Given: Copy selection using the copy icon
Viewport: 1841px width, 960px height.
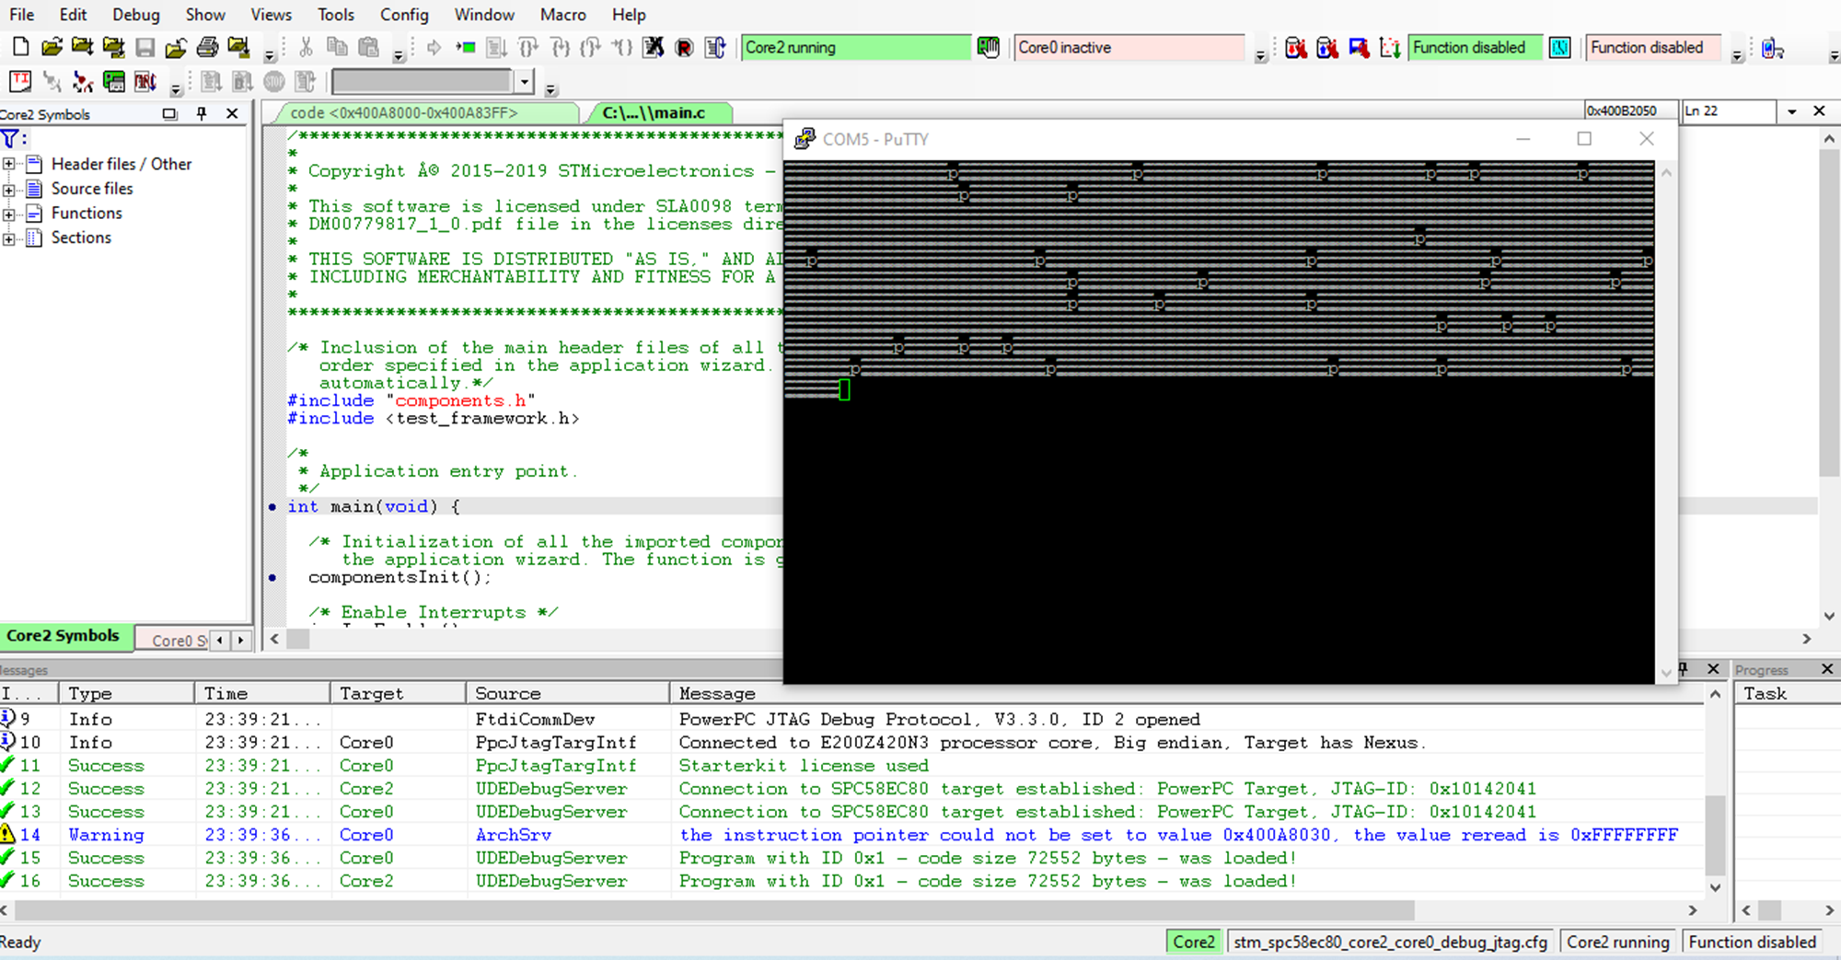Looking at the screenshot, I should coord(339,47).
